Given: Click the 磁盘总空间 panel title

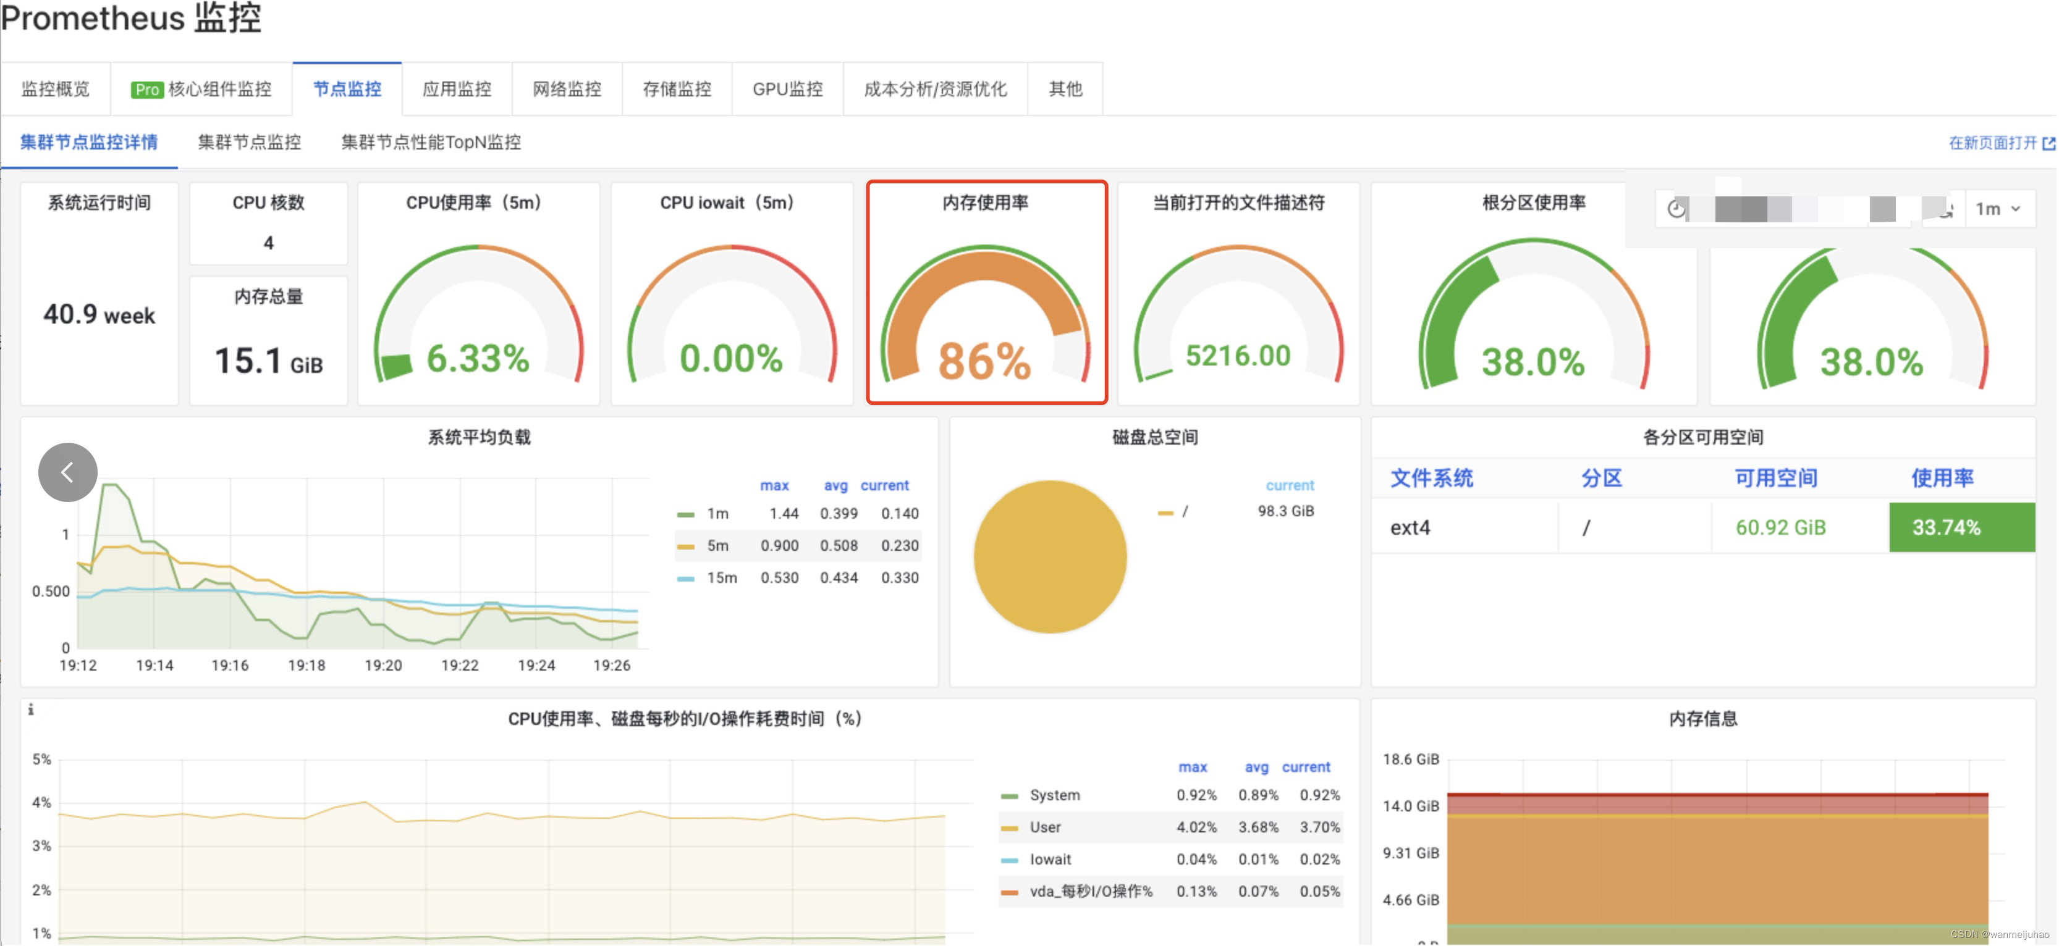Looking at the screenshot, I should [1155, 437].
